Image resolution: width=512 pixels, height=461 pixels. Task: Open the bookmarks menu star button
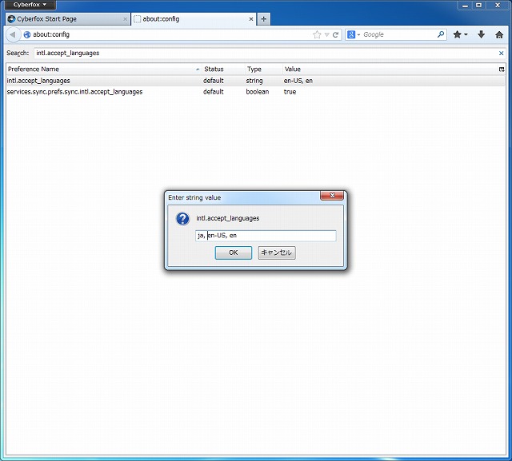pyautogui.click(x=460, y=34)
